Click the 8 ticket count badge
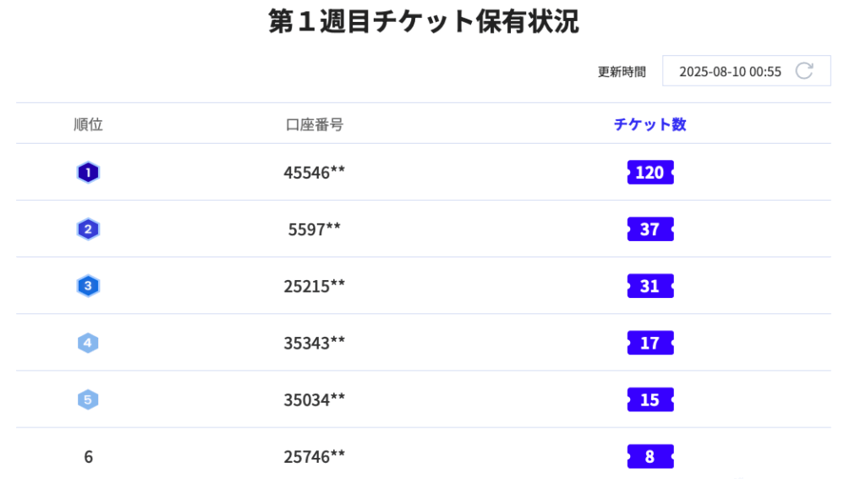This screenshot has height=479, width=866. coord(650,456)
